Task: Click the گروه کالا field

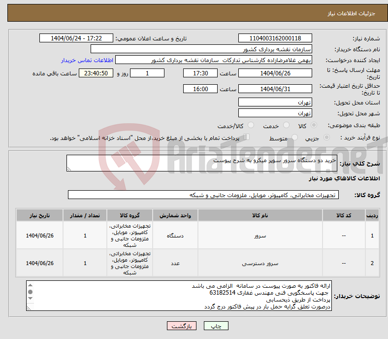Action: click(203, 195)
